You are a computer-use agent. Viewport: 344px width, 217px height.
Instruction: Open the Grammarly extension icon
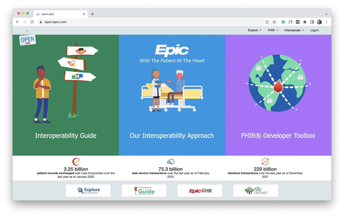(283, 22)
